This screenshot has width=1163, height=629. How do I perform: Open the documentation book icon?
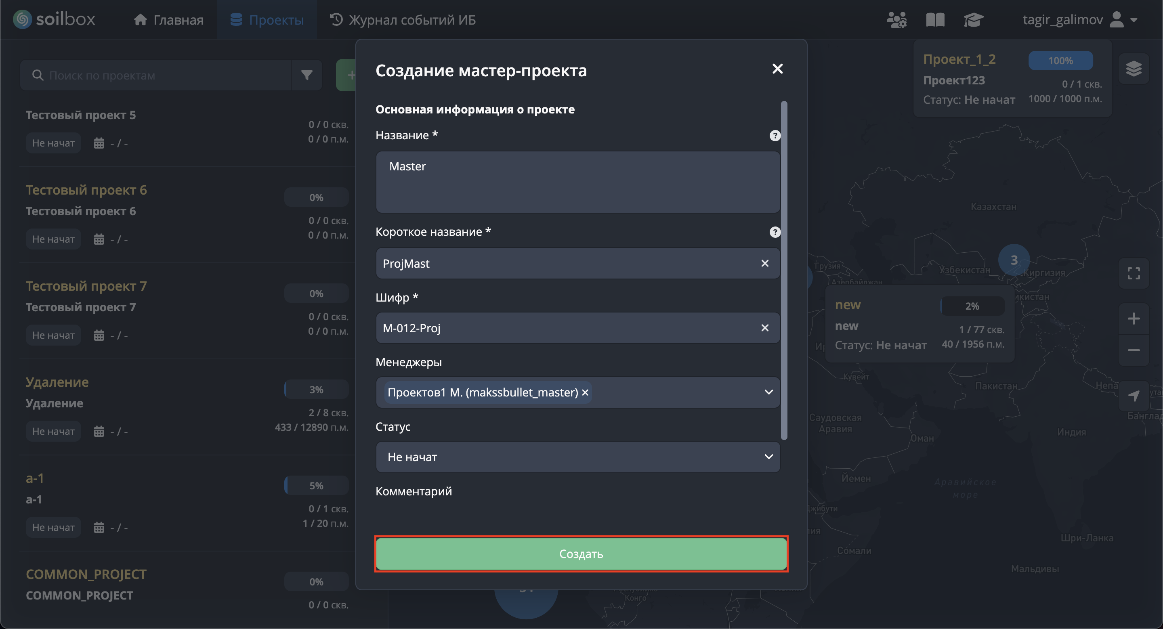[935, 20]
